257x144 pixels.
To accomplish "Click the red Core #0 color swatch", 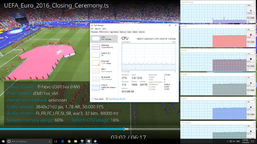I will coord(251,35).
